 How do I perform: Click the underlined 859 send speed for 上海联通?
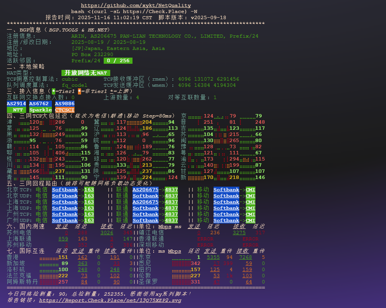63,239
